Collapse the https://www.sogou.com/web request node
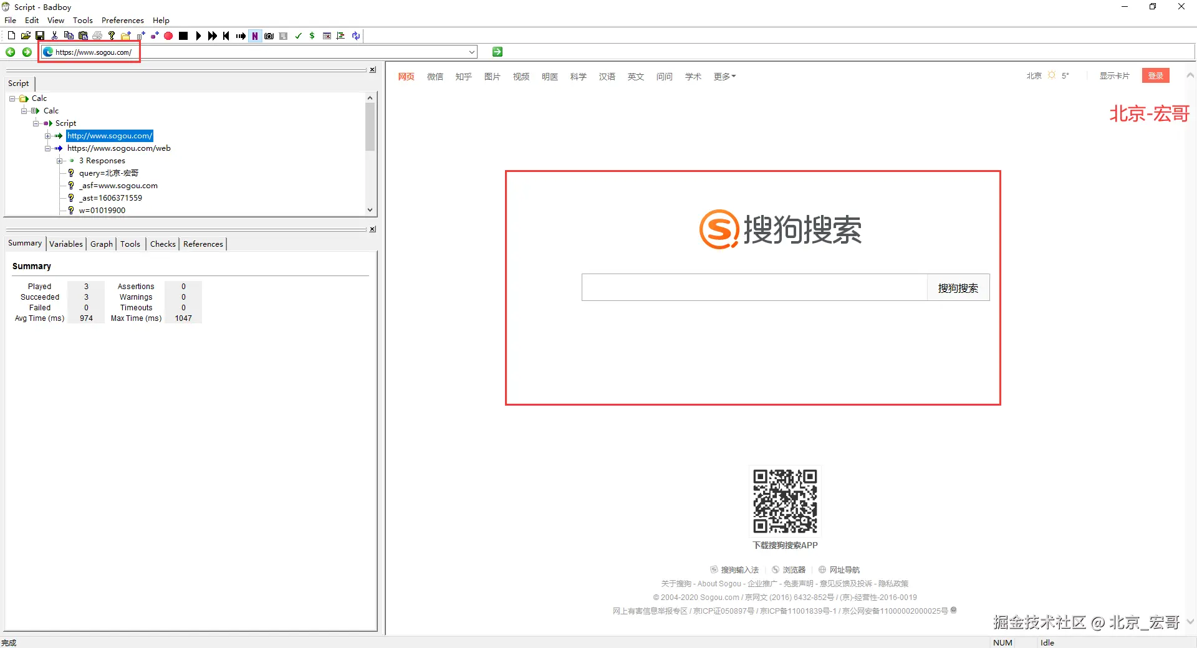The image size is (1197, 648). point(48,148)
